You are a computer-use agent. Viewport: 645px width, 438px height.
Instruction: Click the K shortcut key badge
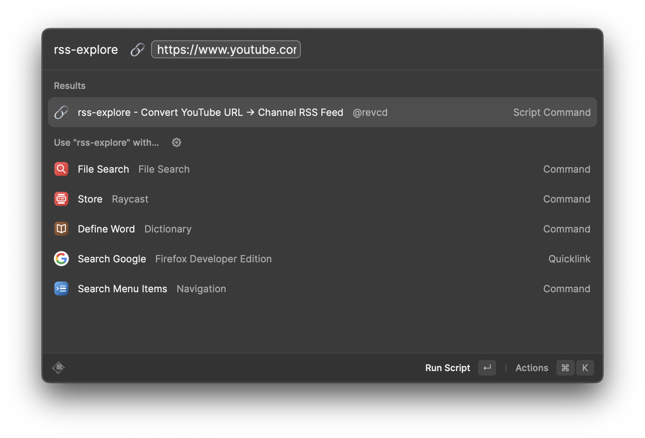tap(585, 368)
